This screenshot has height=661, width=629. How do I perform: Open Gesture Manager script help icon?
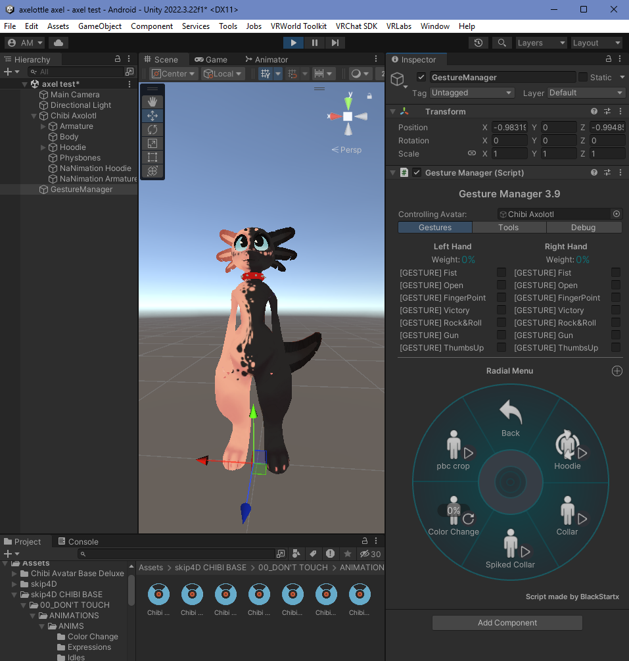(x=594, y=172)
